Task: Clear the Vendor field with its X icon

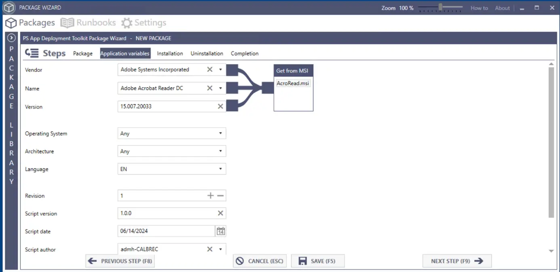Action: (x=210, y=69)
